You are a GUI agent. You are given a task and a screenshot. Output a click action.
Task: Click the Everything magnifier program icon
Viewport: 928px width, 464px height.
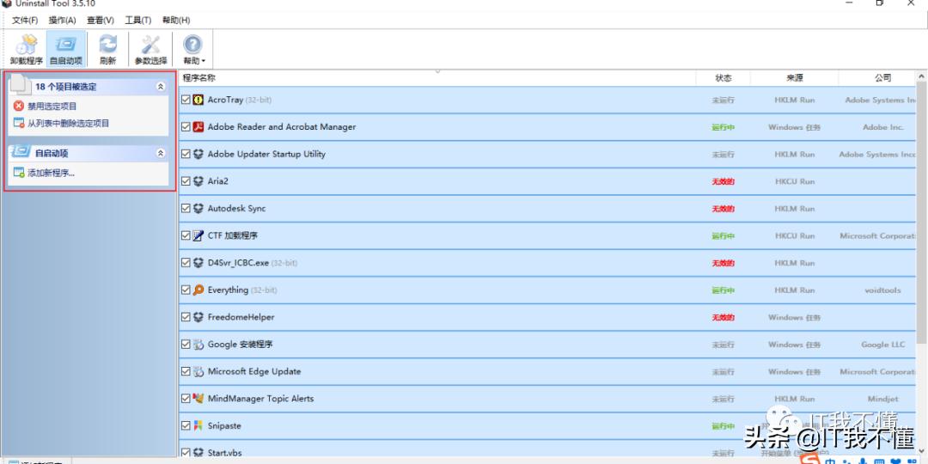click(x=198, y=290)
